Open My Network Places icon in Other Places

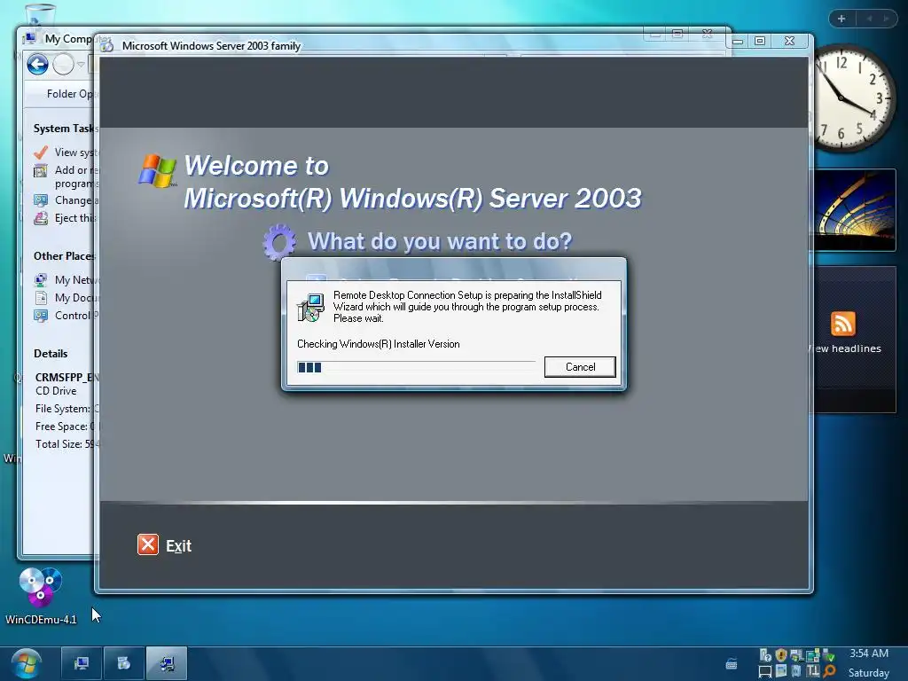41,280
